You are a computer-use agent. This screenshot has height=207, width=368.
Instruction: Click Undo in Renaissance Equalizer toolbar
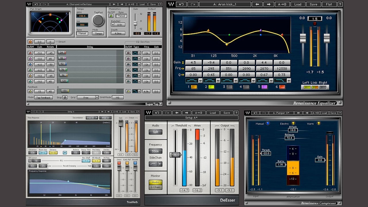pos(181,4)
